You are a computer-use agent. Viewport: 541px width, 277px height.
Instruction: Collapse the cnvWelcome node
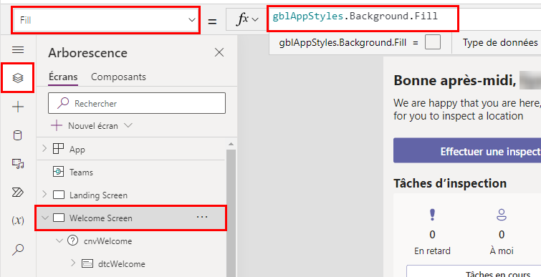tap(59, 240)
